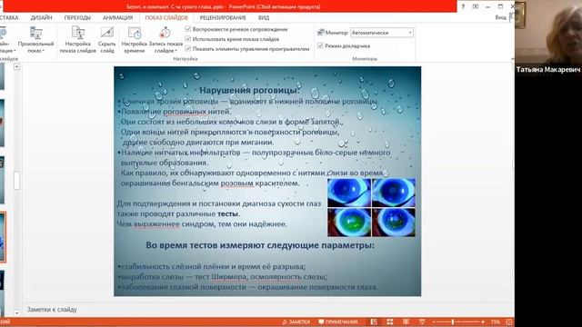Fit slide to current window icon
Screen dimensions: 582x327
509,322
